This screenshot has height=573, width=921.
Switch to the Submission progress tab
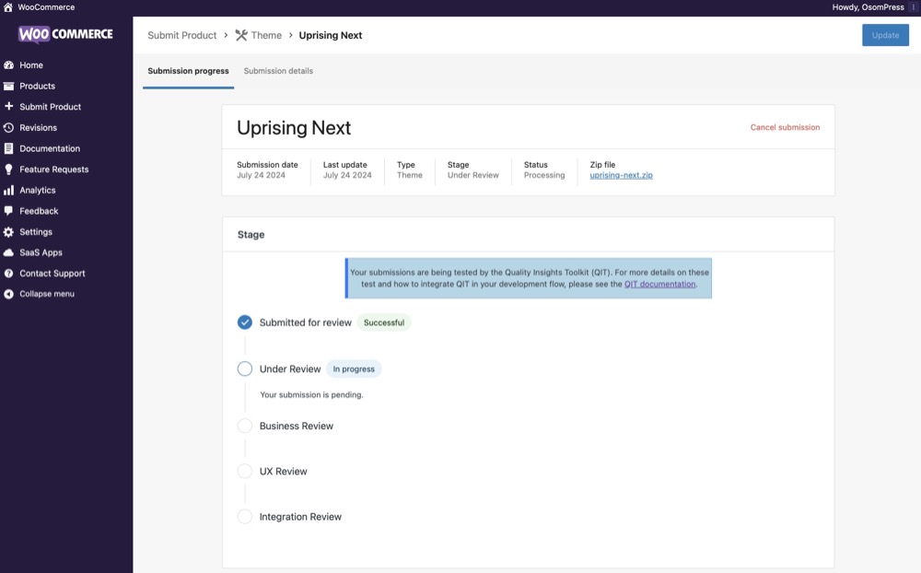pyautogui.click(x=188, y=71)
